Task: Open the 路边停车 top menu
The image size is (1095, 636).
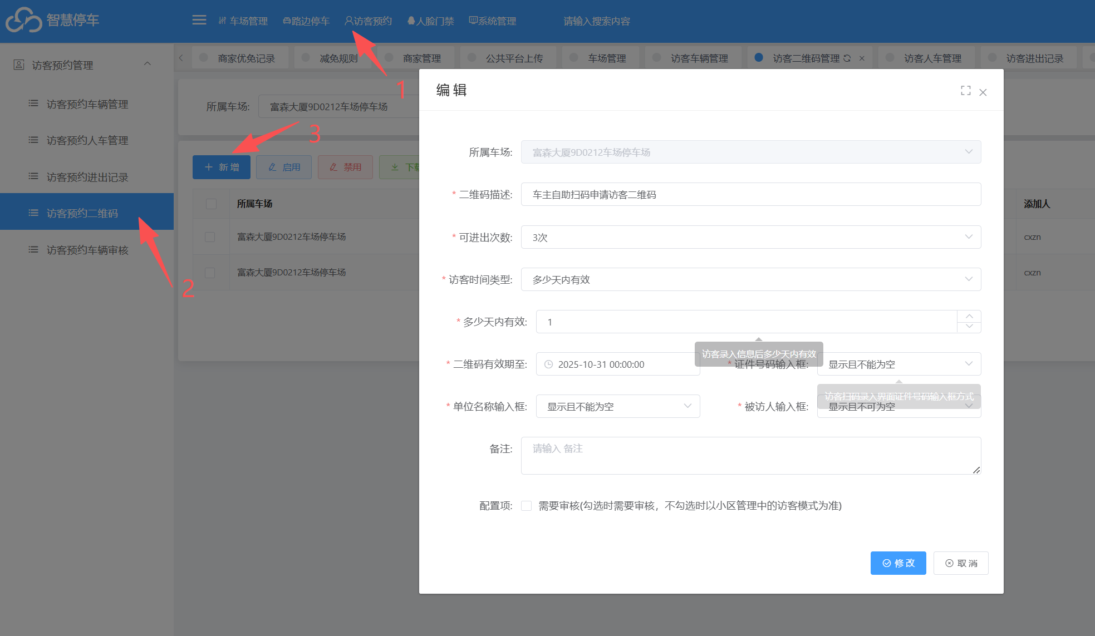Action: tap(306, 21)
